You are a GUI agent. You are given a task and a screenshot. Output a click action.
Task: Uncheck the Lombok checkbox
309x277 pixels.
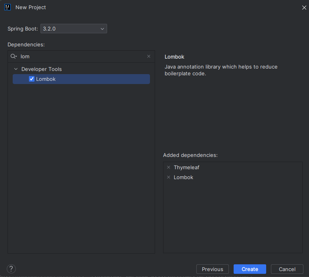pos(32,79)
